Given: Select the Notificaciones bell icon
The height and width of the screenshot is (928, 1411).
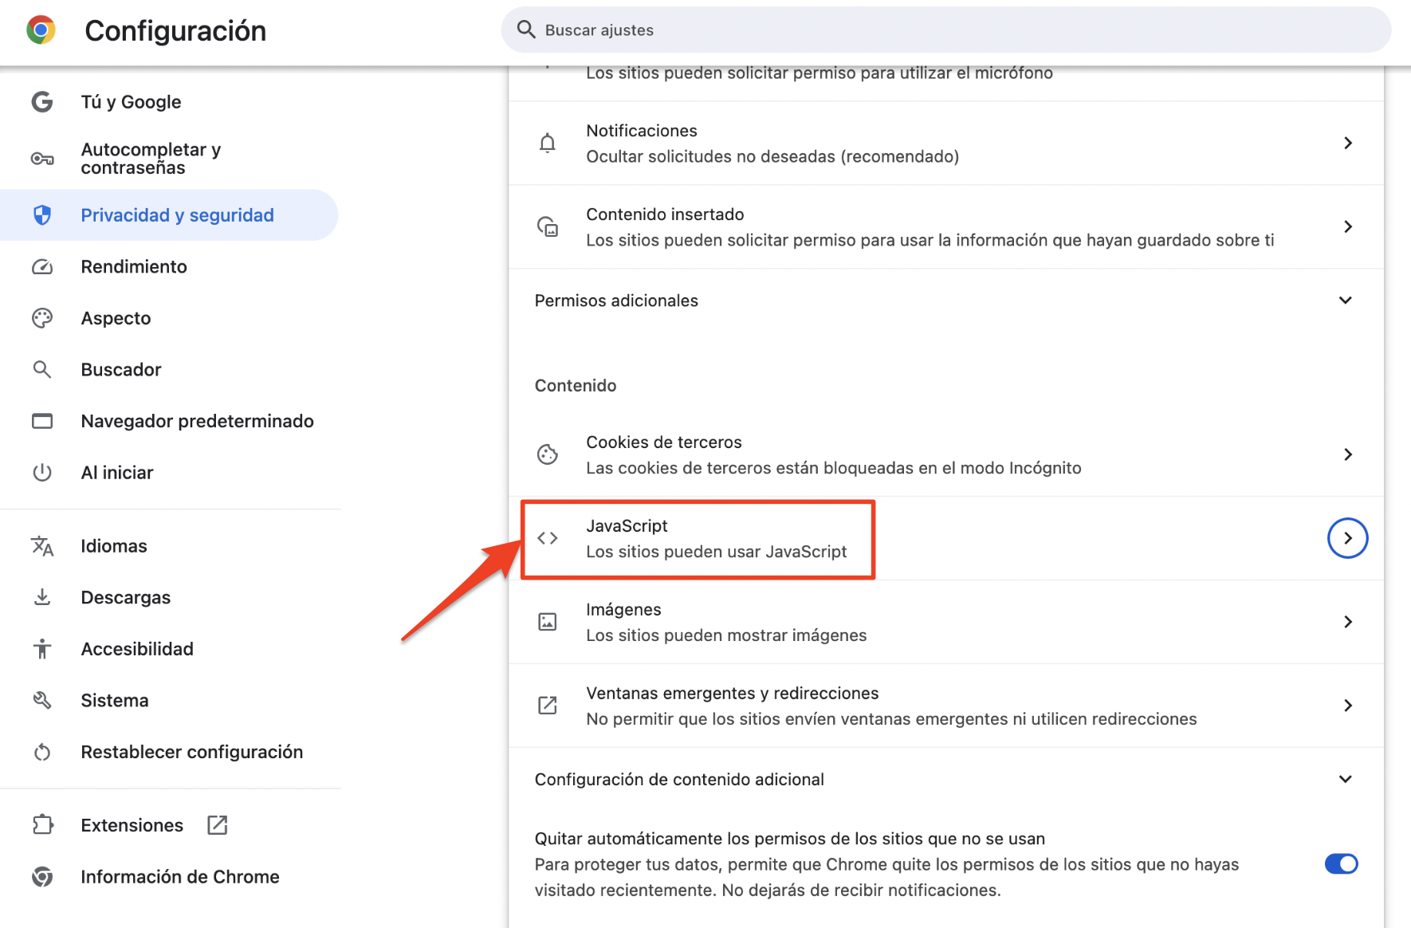Looking at the screenshot, I should click(x=548, y=143).
